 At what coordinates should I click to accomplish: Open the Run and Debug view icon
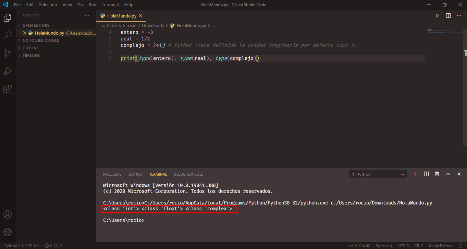pyautogui.click(x=8, y=71)
